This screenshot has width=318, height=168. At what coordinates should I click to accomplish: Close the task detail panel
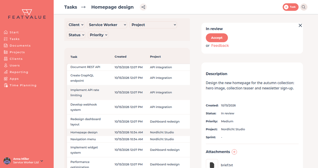coord(300,25)
